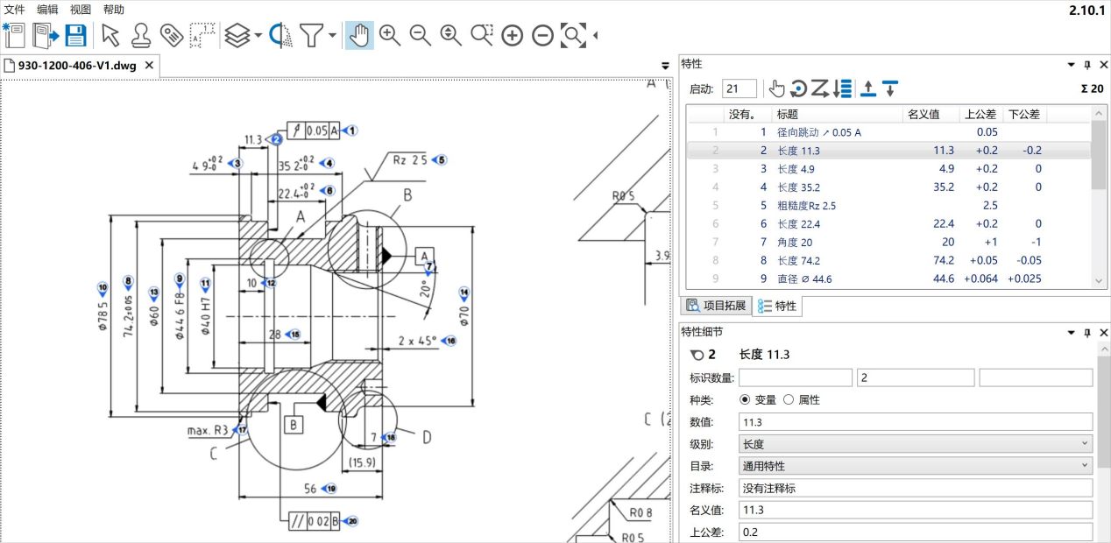Select the stamp tool in the toolbar
Screen dimensions: 1111x543
(x=140, y=35)
